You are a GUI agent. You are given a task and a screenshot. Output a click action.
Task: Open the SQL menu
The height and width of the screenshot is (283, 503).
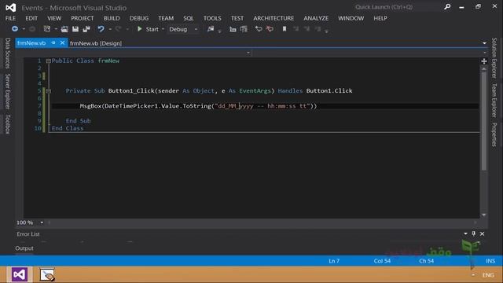(189, 18)
